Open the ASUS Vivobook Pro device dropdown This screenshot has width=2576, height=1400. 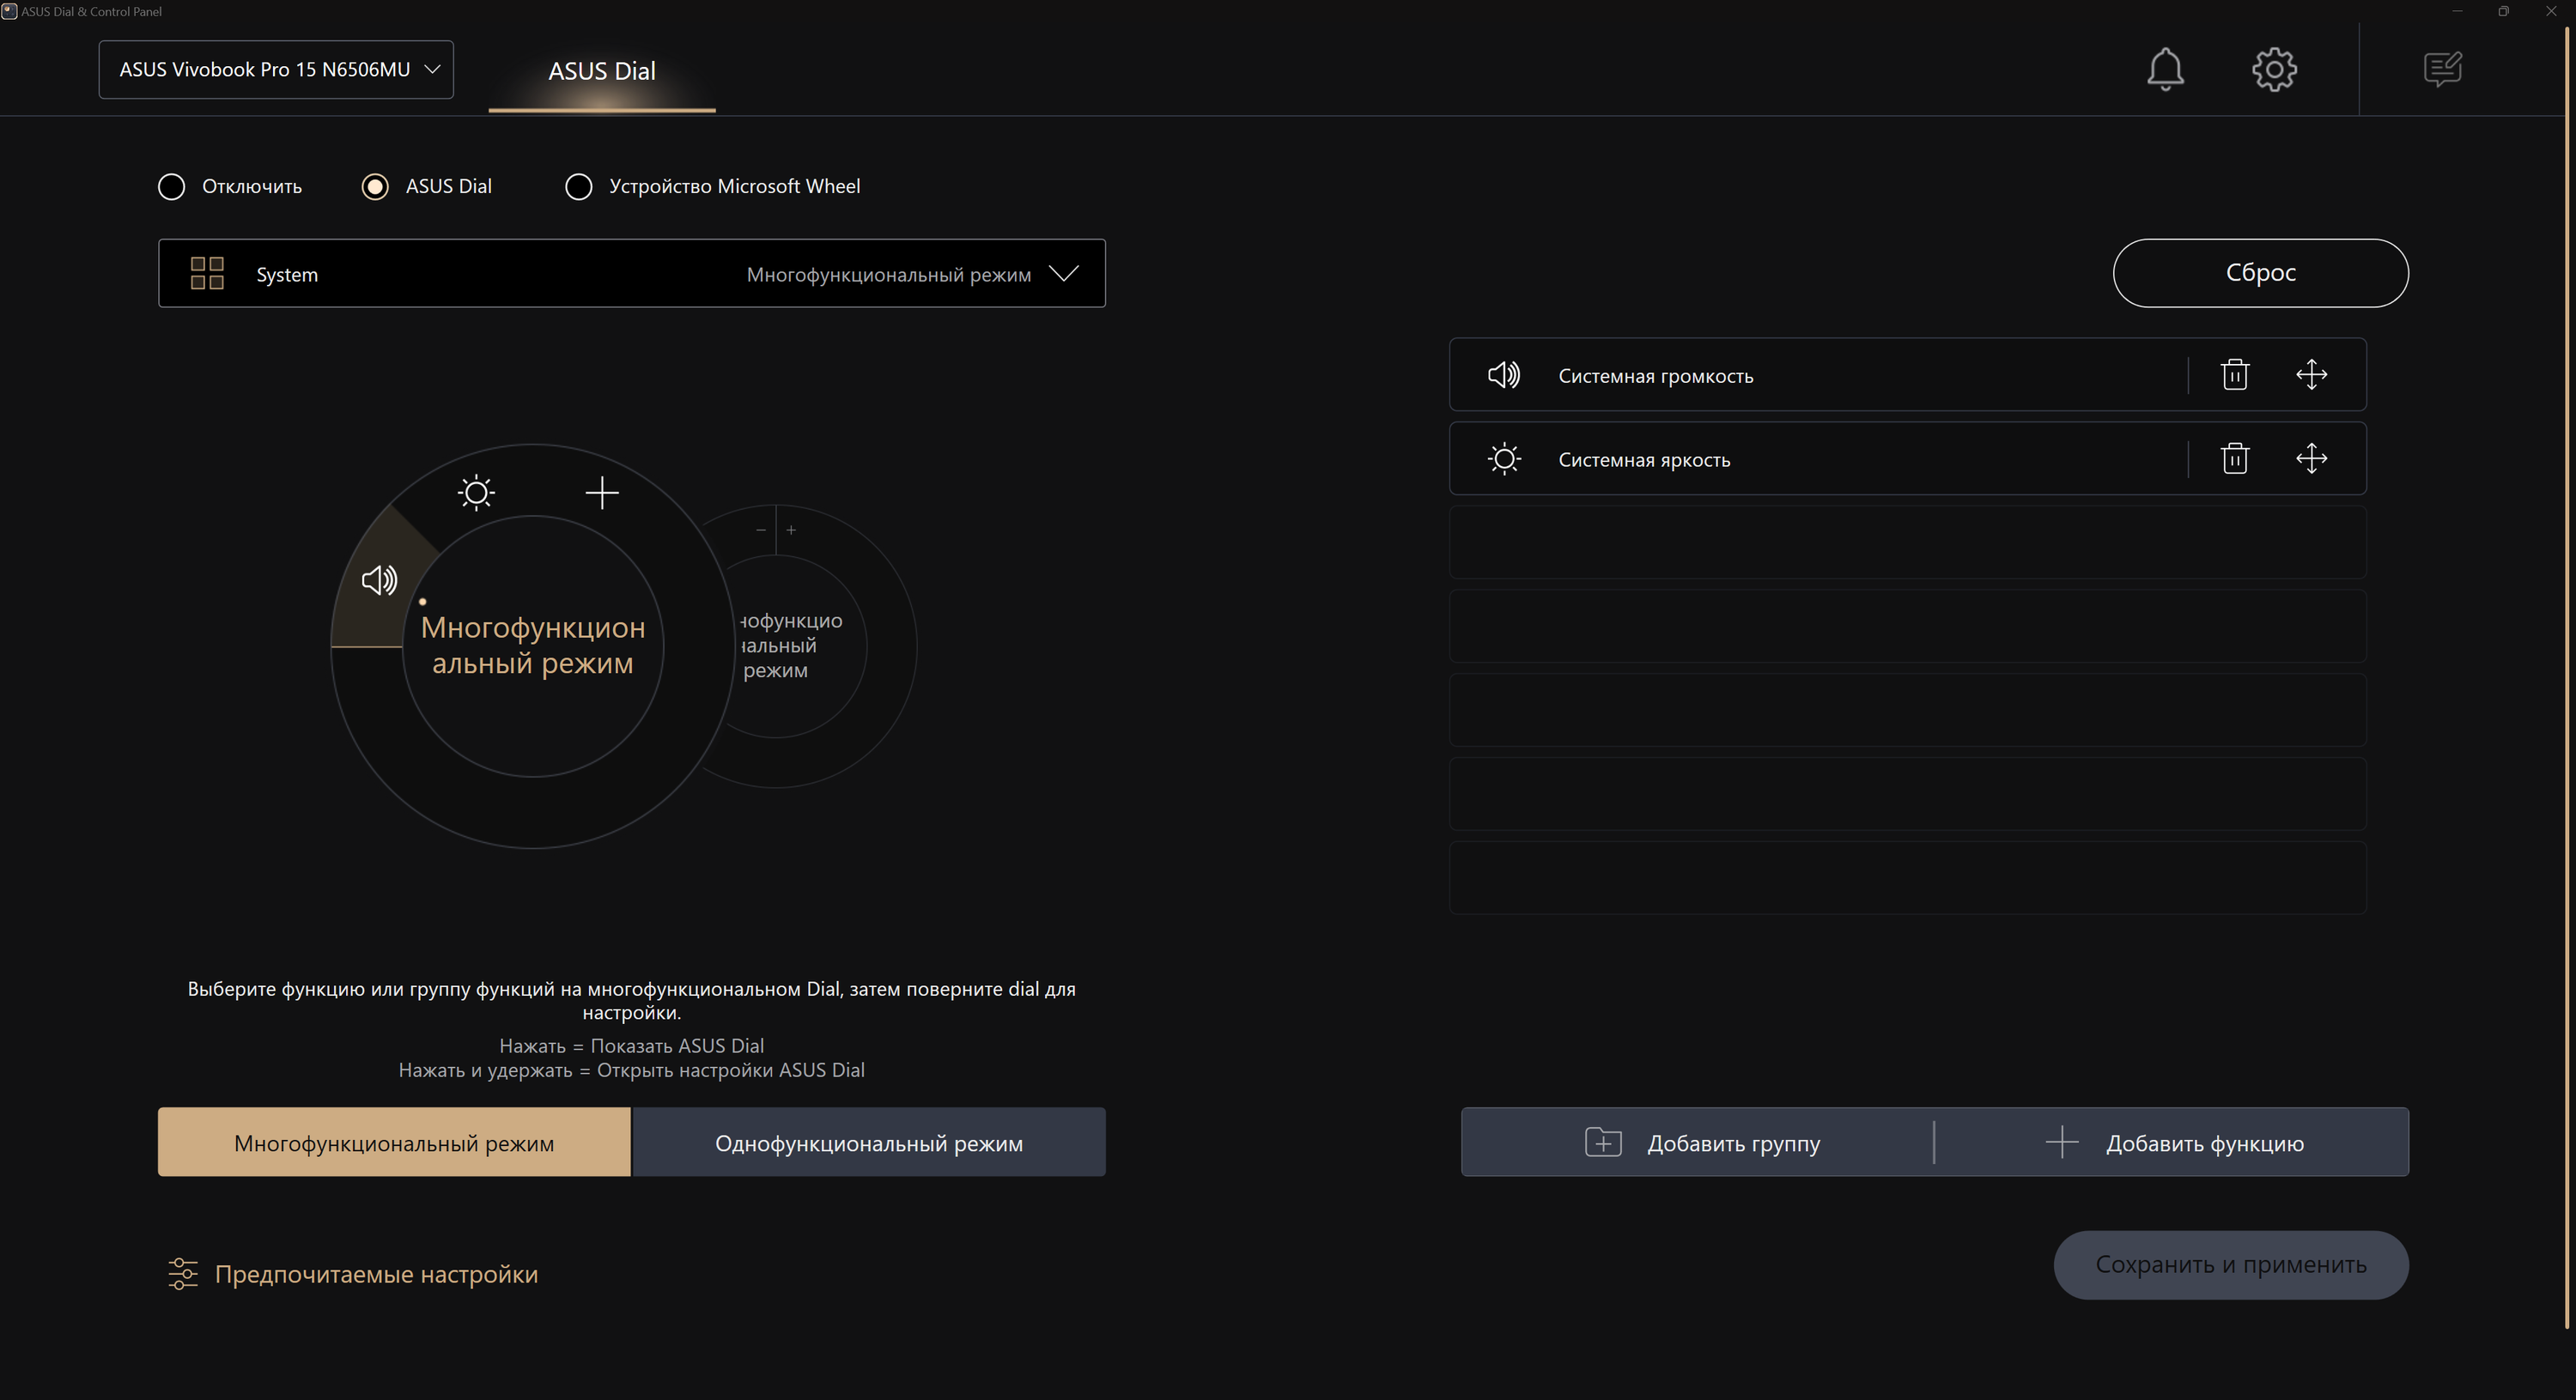coord(276,69)
